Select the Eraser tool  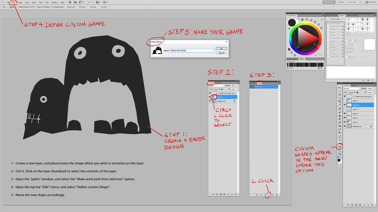[x=340, y=122]
